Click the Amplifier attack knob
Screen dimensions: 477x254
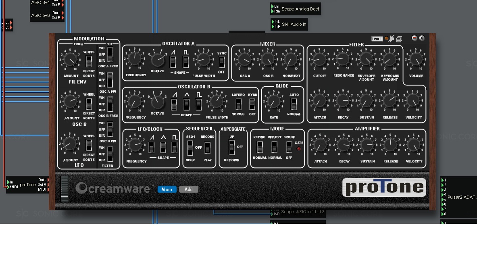(320, 145)
